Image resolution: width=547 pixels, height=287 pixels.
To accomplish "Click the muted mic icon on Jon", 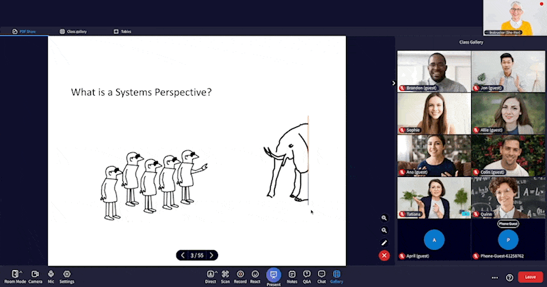I will 476,88.
